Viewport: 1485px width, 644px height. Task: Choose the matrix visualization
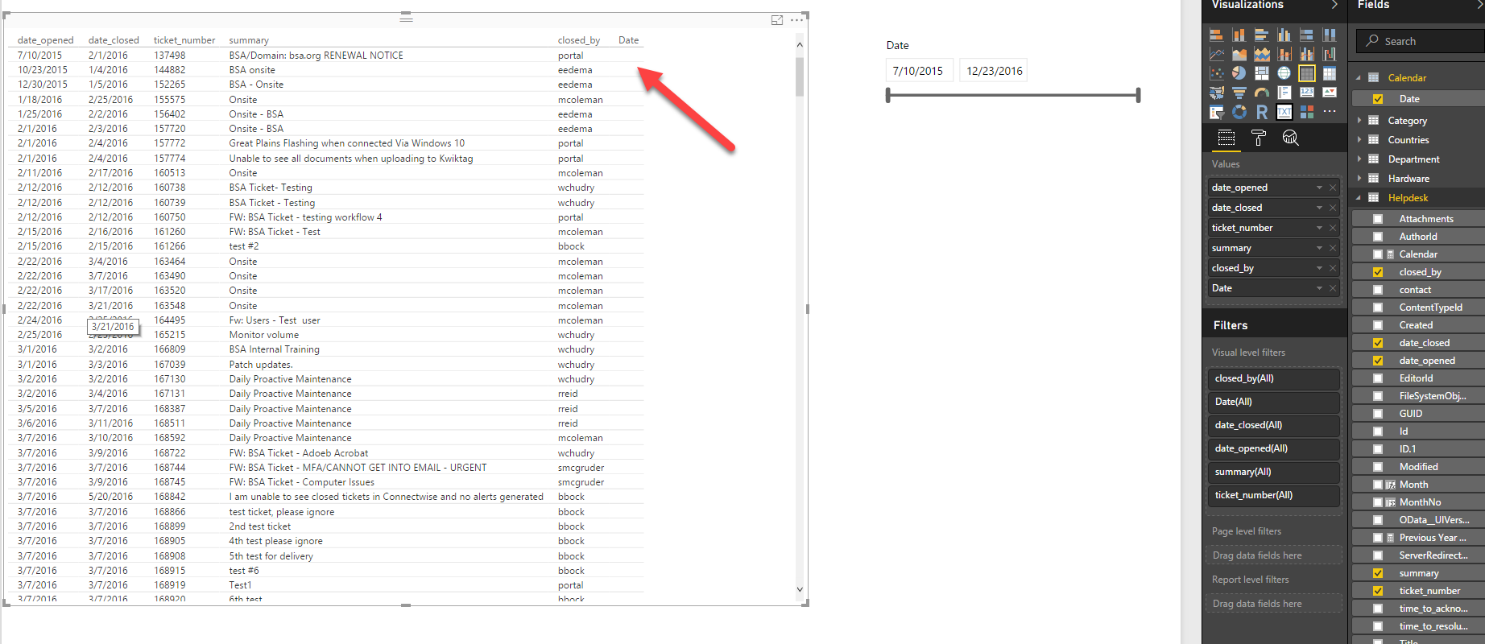(x=1330, y=73)
